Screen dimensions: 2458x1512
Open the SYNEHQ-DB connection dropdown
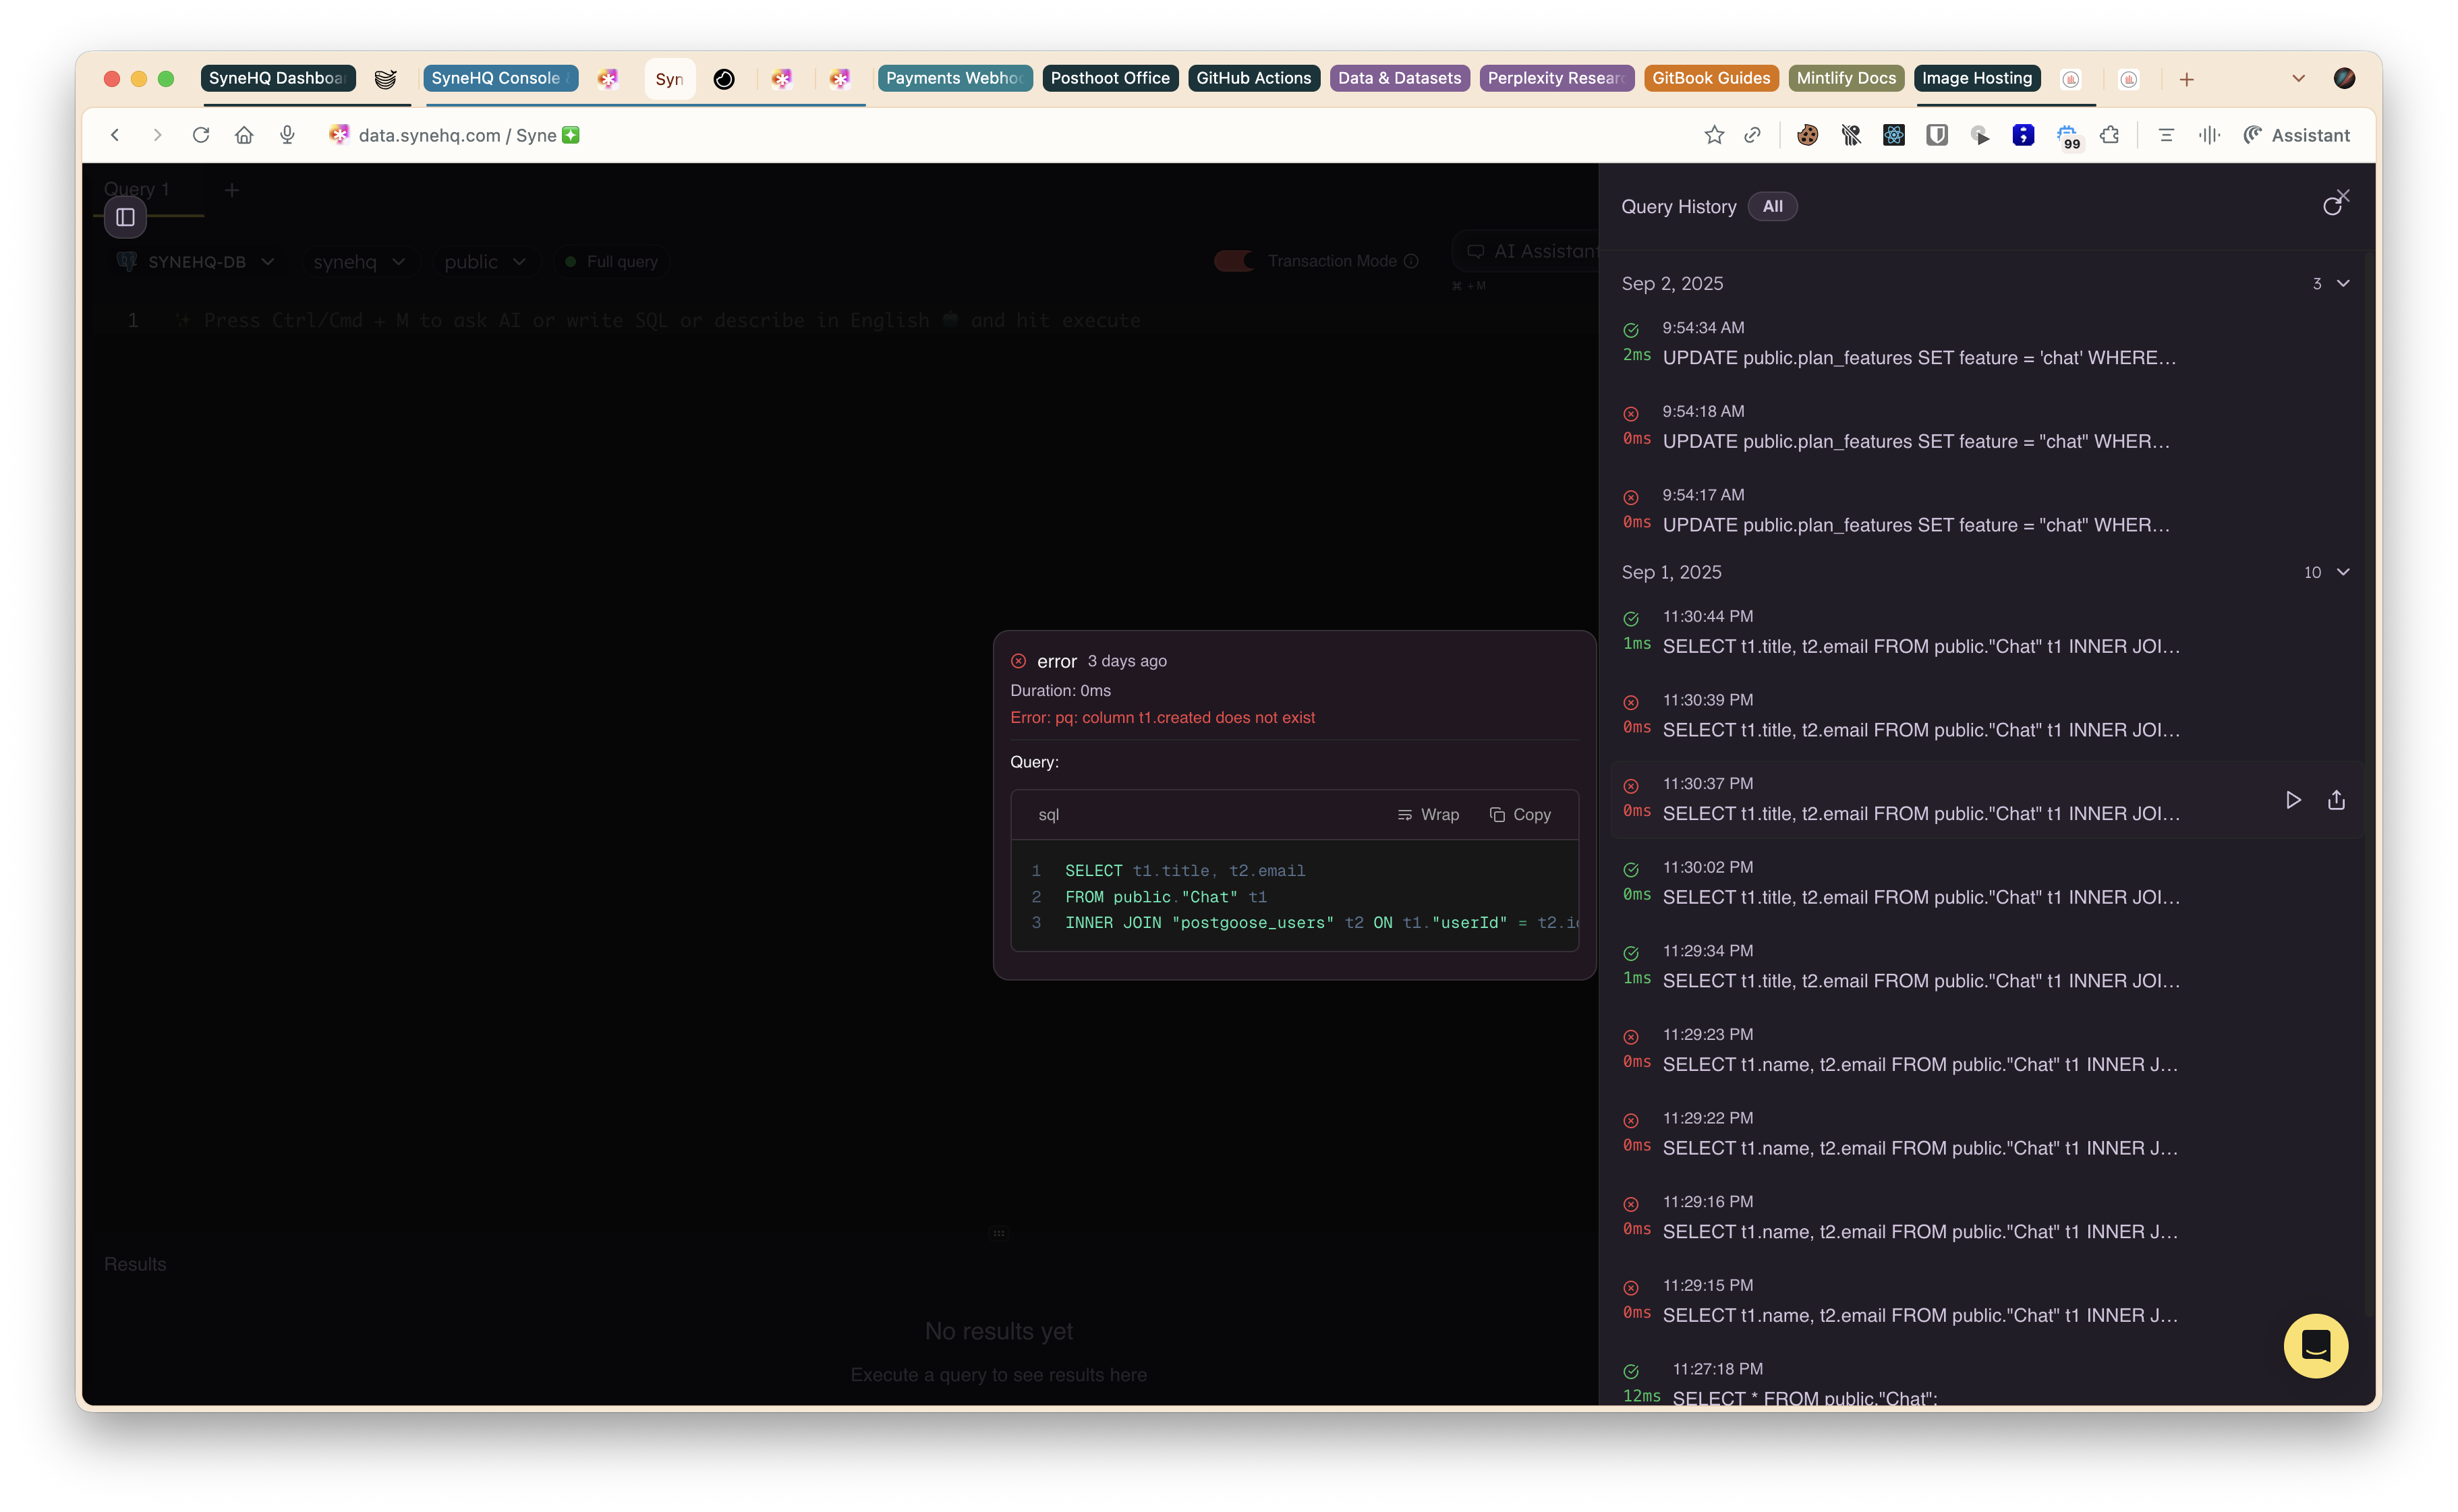(197, 262)
